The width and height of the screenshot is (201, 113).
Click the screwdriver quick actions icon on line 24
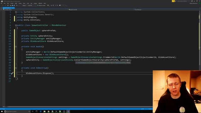[12, 73]
